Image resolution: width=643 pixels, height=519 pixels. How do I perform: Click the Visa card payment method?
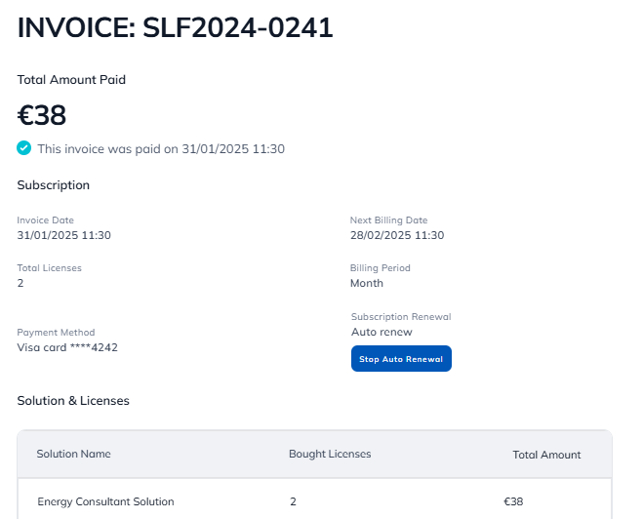(x=68, y=346)
